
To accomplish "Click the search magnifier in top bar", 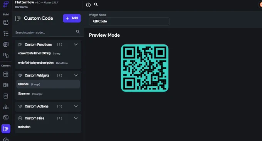I will [96, 5].
